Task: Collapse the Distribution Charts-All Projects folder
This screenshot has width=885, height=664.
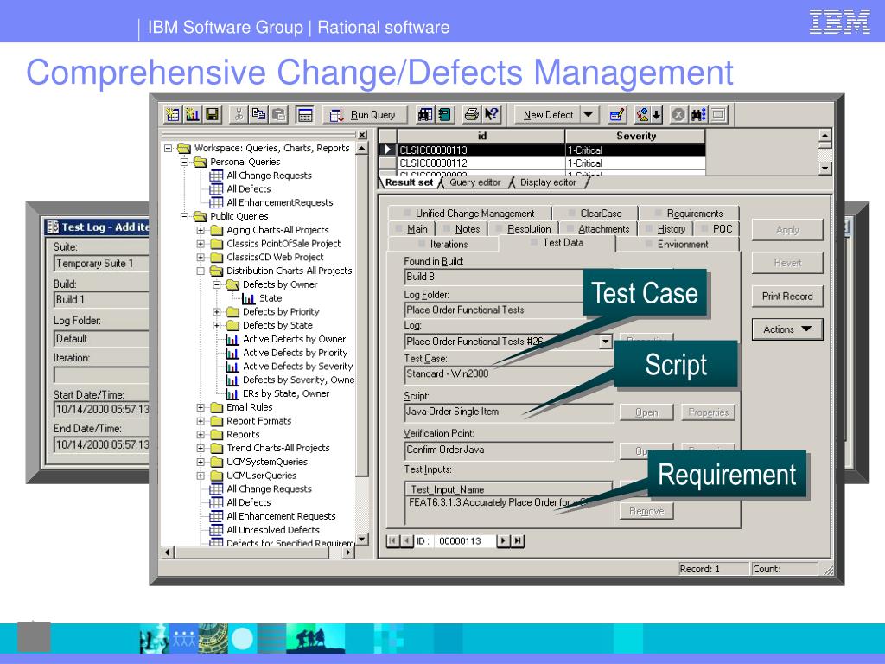Action: click(x=201, y=271)
